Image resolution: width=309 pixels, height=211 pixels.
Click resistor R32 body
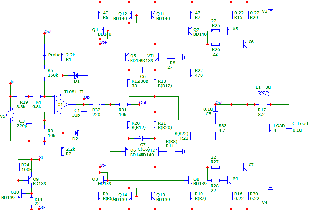point(97,104)
